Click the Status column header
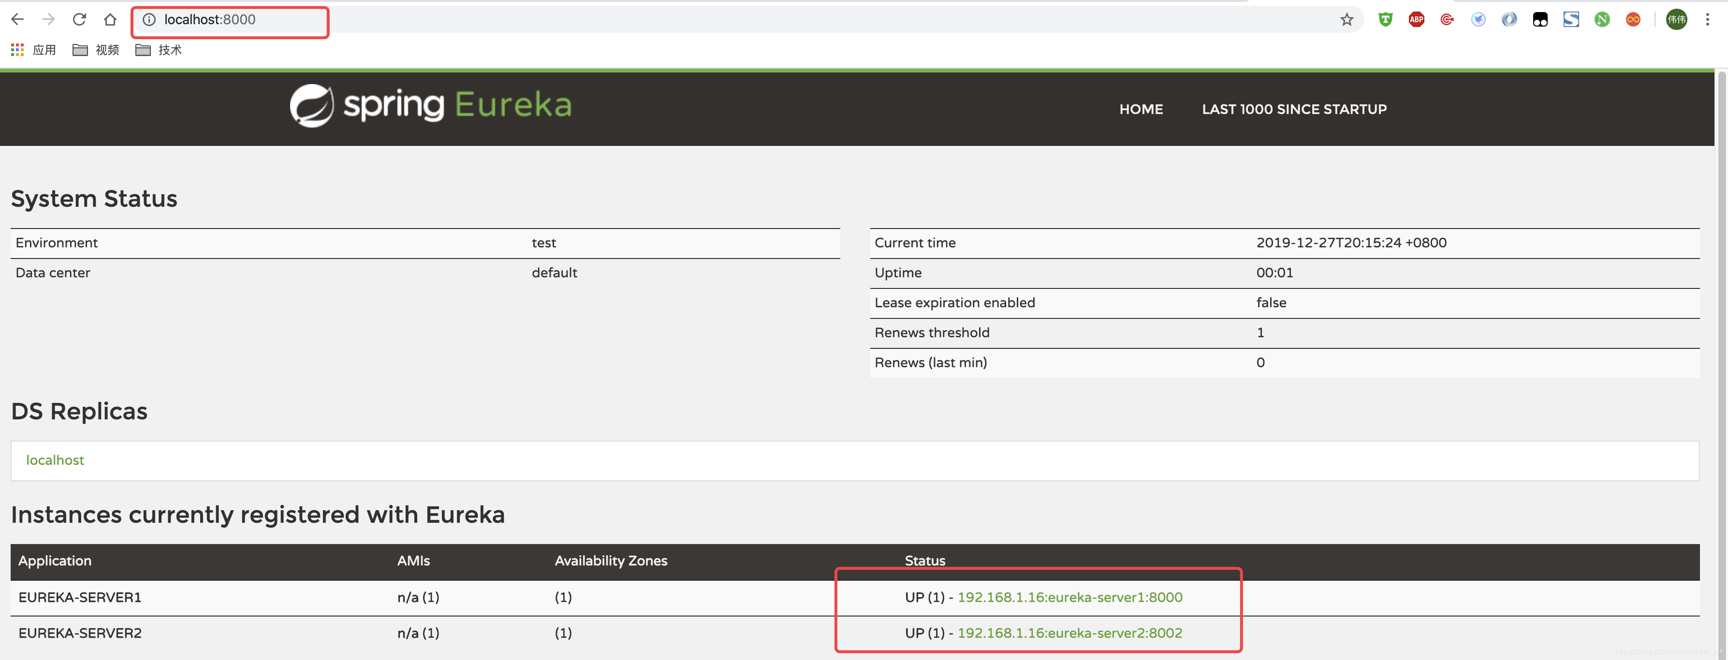The image size is (1728, 660). (924, 561)
